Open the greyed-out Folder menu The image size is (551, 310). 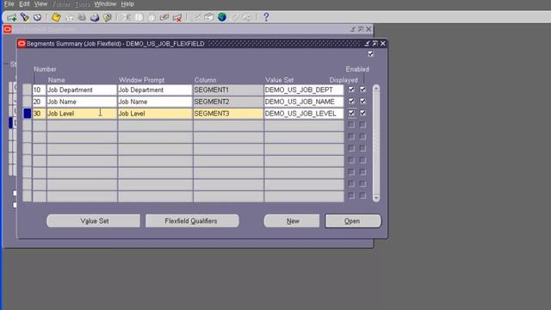click(x=61, y=3)
